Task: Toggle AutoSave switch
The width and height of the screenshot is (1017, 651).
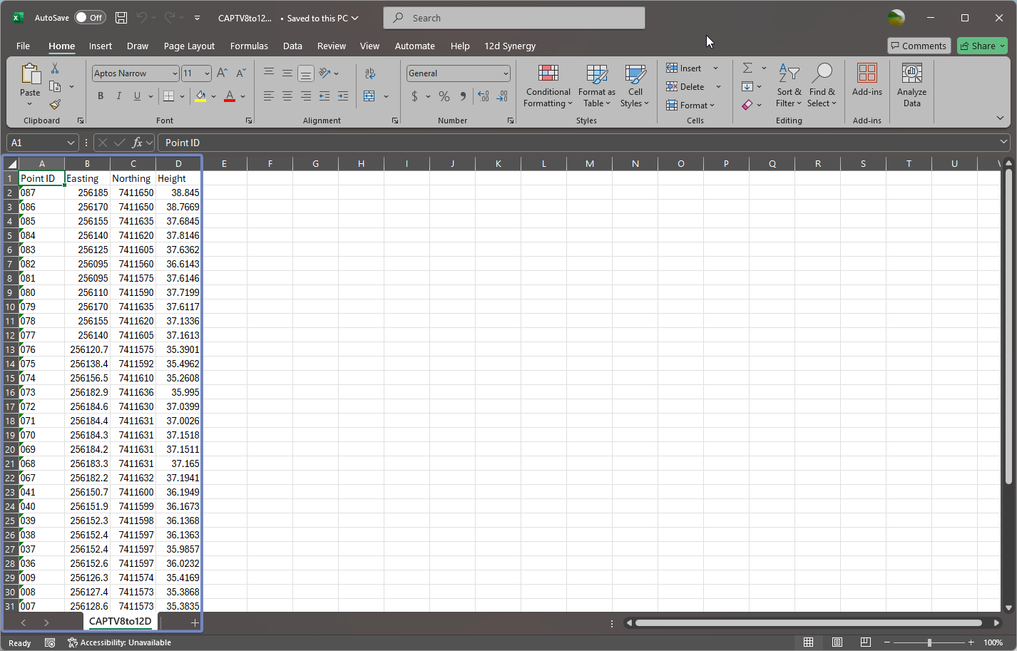Action: click(91, 18)
